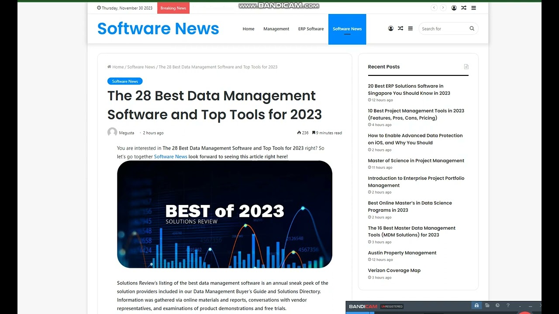Click the Software News category badge

(x=125, y=81)
